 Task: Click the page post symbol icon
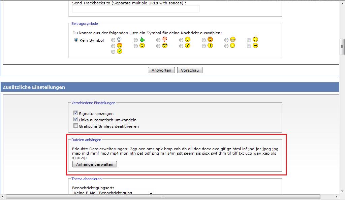pos(120,40)
